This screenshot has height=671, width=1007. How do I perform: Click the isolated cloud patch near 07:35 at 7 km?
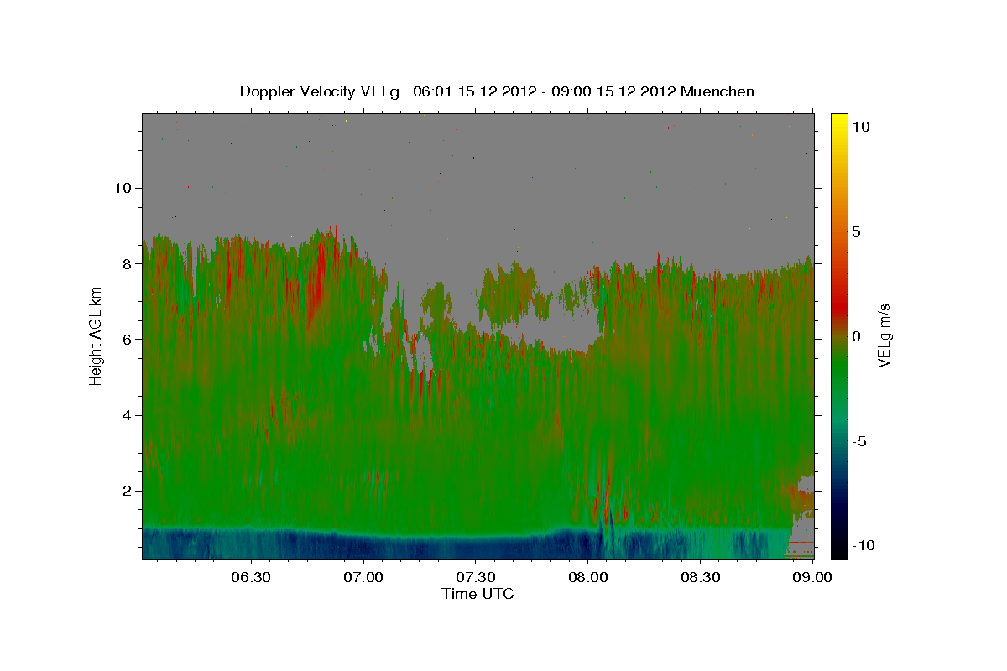pos(508,292)
